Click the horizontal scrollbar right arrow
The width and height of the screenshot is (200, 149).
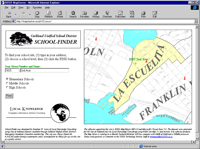(194, 142)
